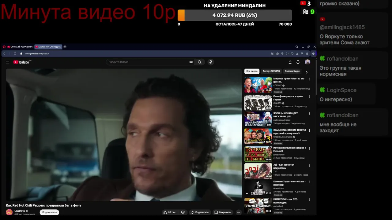Open a new browser tab with plus

point(65,47)
